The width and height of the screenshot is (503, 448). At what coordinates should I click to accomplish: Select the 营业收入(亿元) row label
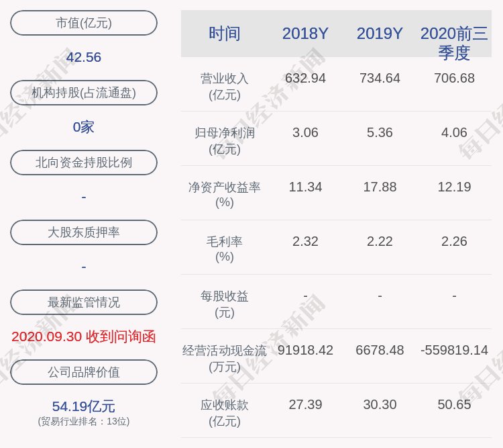coord(225,87)
